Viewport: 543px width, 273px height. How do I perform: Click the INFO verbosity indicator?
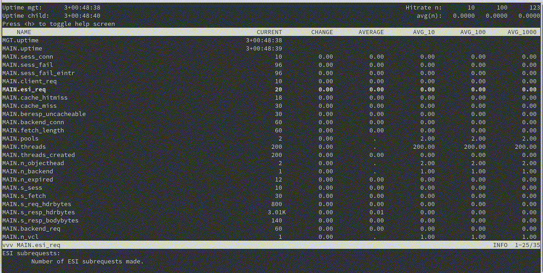500,245
